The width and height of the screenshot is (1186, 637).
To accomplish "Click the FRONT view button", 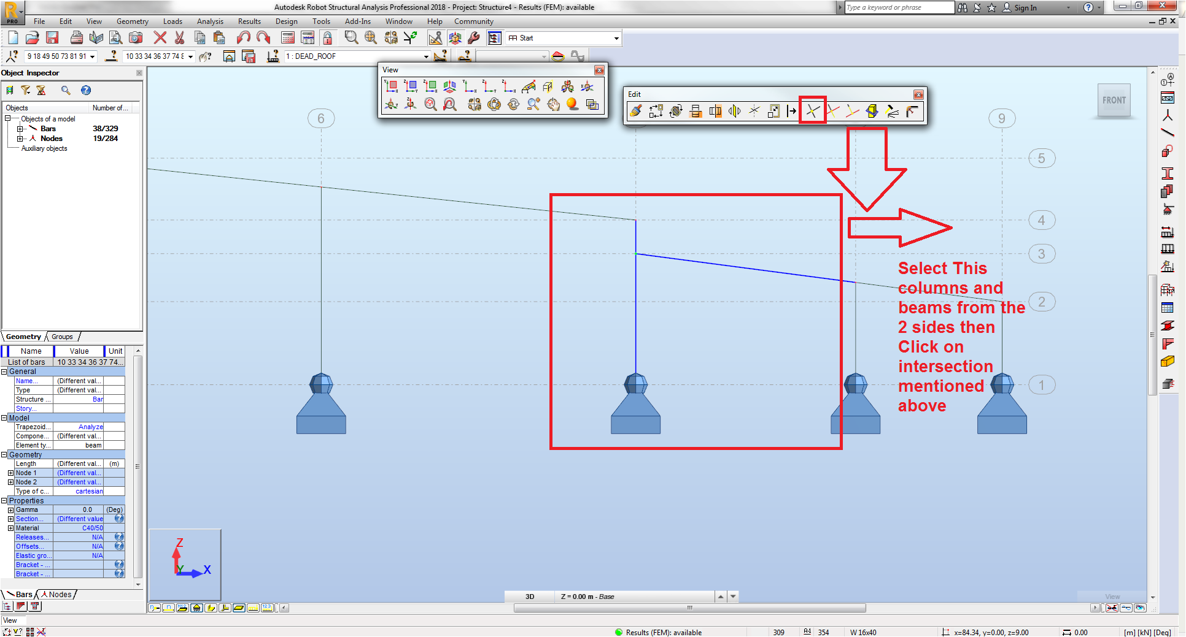I will click(x=1114, y=100).
